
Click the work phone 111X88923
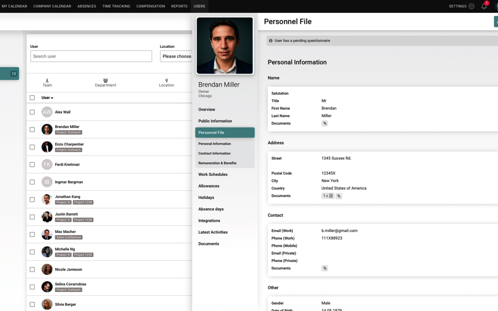pos(331,238)
